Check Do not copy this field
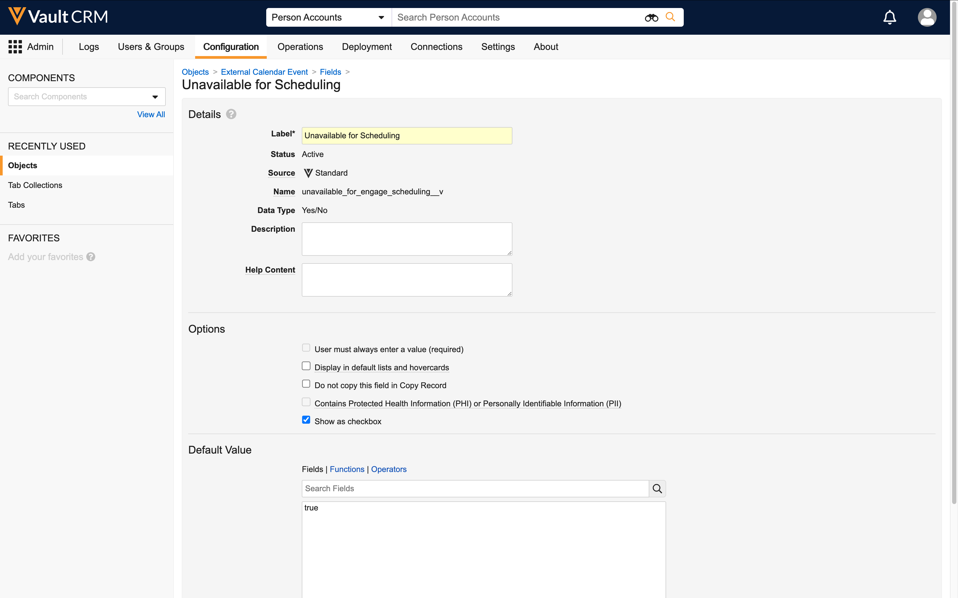Image resolution: width=958 pixels, height=598 pixels. click(x=306, y=384)
